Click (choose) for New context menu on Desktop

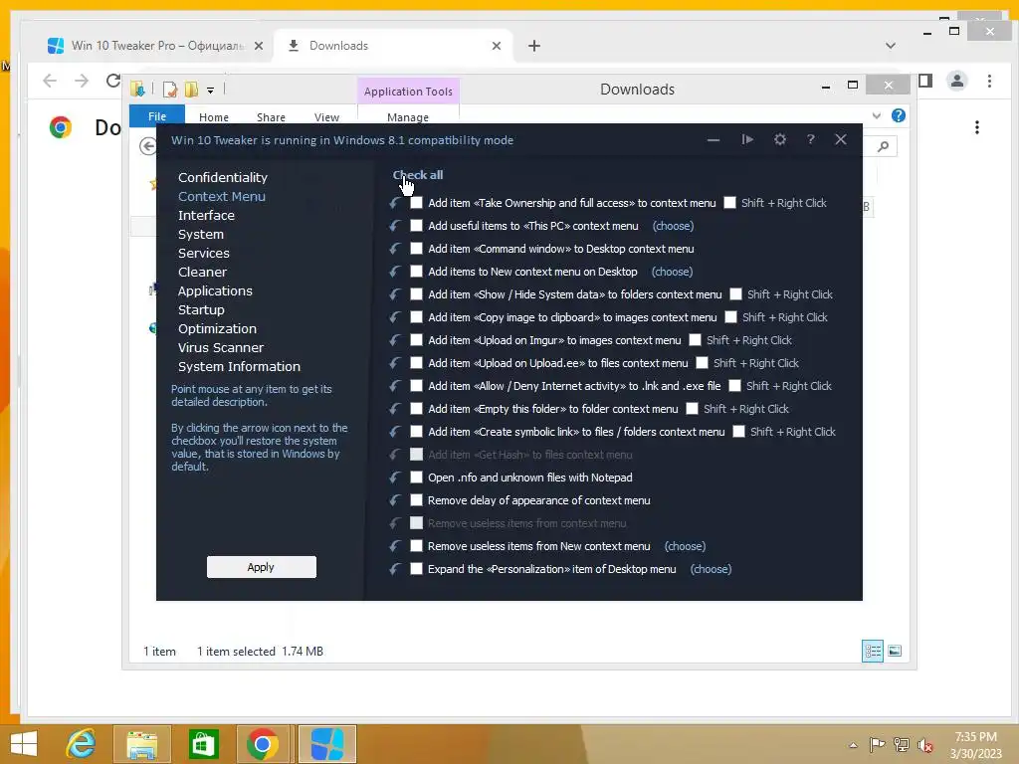coord(672,272)
